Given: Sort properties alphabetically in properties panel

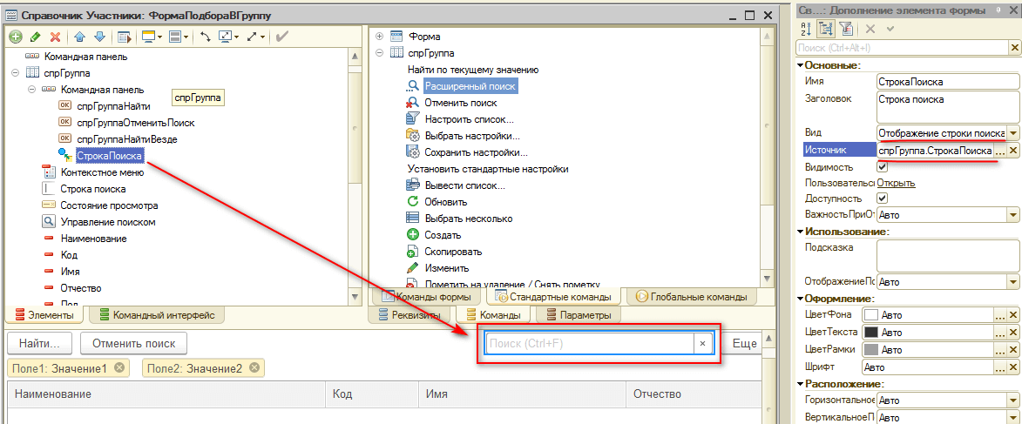Looking at the screenshot, I should 804,29.
